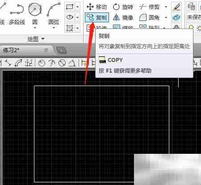The height and width of the screenshot is (185, 201).
Task: Click the new drawing tab button
Action: (61, 50)
